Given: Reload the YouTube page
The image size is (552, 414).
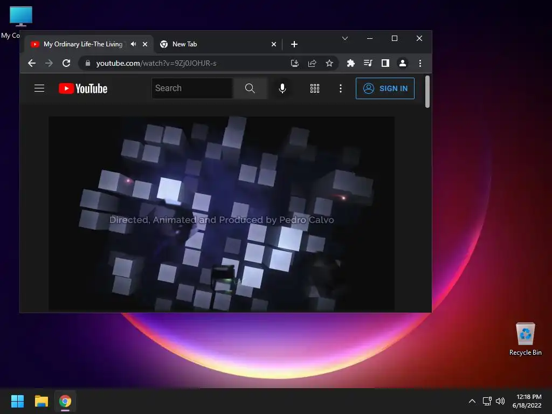Looking at the screenshot, I should click(x=66, y=64).
